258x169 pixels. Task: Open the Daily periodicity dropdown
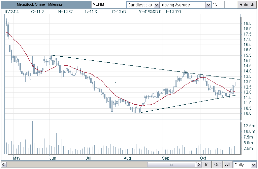click(x=253, y=165)
